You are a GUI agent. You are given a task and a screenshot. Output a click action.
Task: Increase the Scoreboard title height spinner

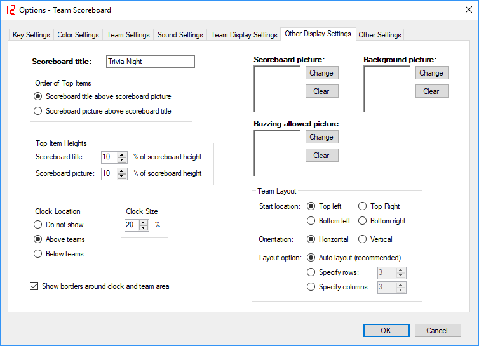click(122, 154)
